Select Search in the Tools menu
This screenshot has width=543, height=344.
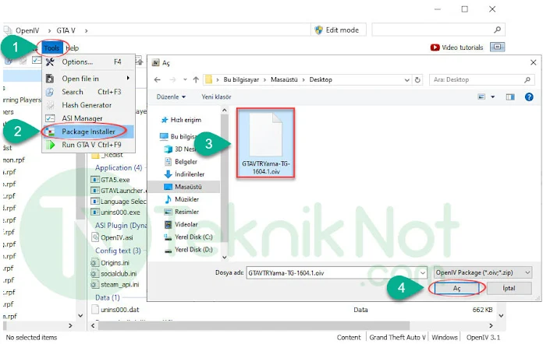pos(88,92)
